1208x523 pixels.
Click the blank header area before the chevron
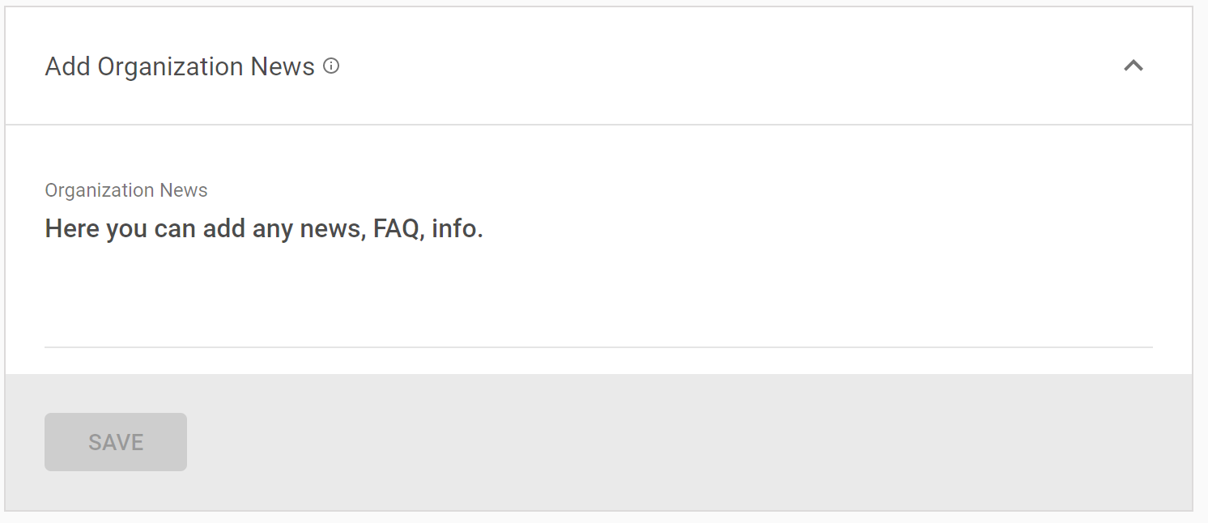coord(729,66)
